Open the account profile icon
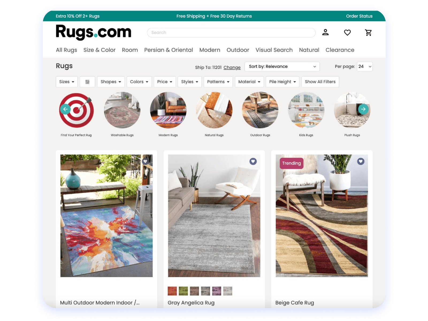Screen dimensions: 428x321 tap(326, 32)
